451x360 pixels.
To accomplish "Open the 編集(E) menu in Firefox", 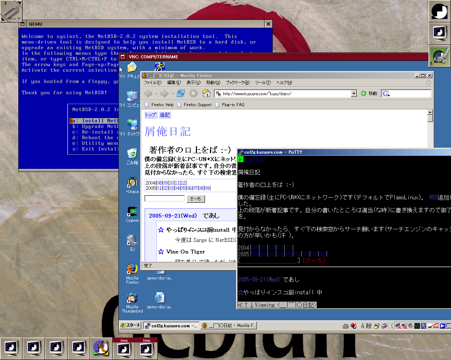I will pos(174,83).
